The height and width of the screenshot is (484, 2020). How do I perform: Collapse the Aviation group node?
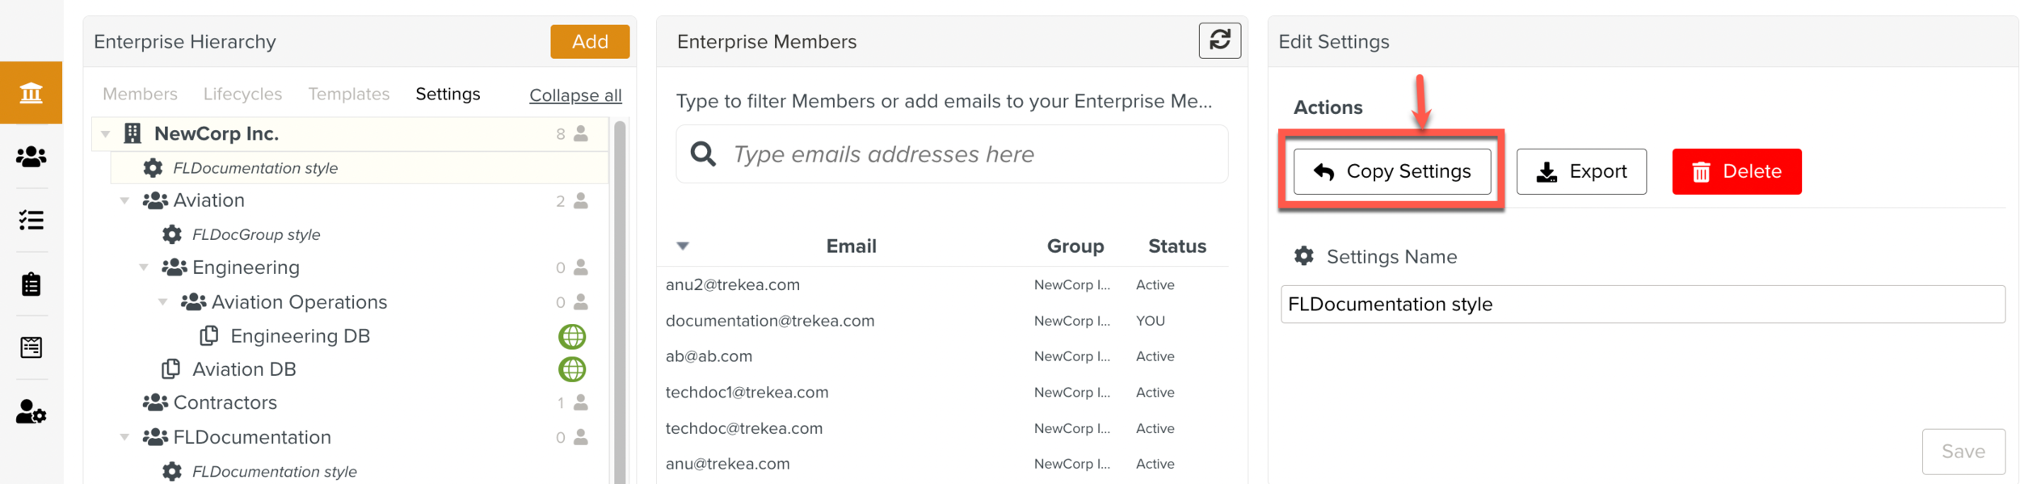[124, 200]
